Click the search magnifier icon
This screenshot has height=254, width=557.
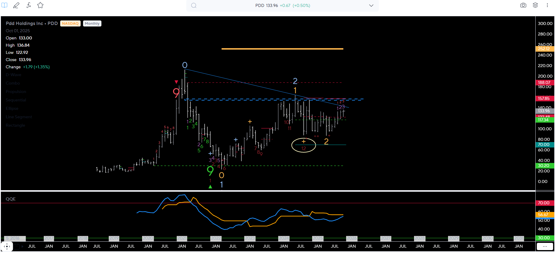click(194, 5)
